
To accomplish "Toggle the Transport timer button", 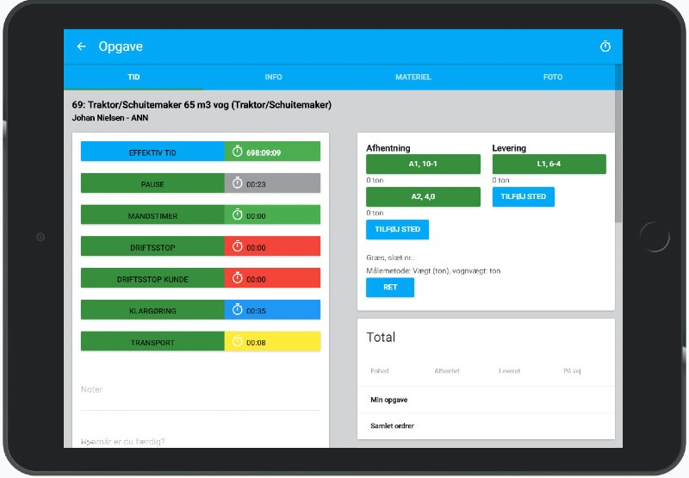I will [x=152, y=343].
